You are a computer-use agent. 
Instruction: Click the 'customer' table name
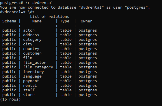click(x=32, y=53)
